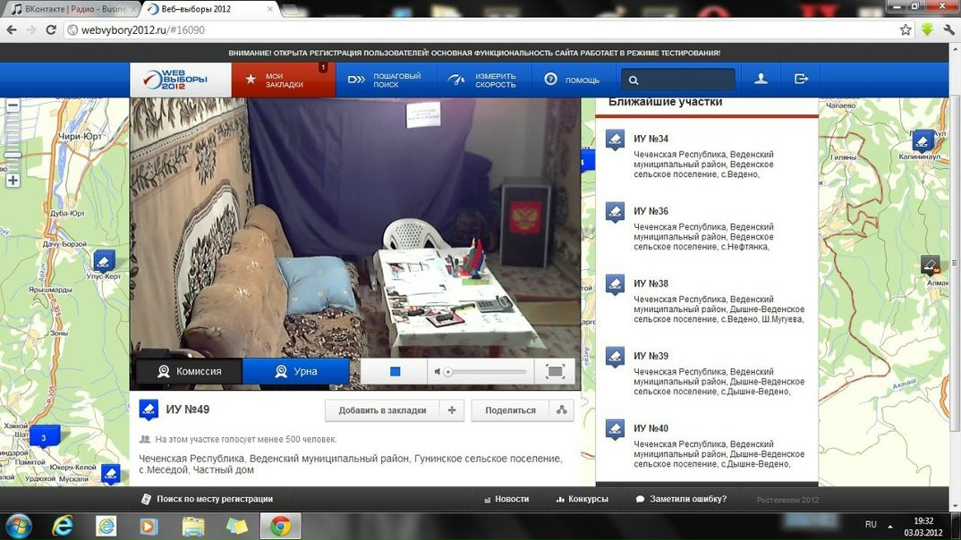961x540 pixels.
Task: Open the Мои закладки tab
Action: (284, 80)
